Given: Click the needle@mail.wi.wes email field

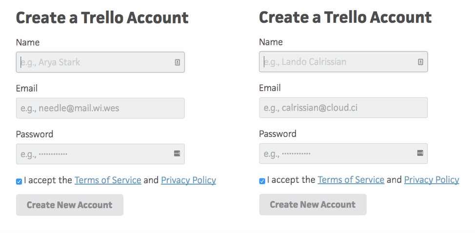Looking at the screenshot, I should pos(100,108).
